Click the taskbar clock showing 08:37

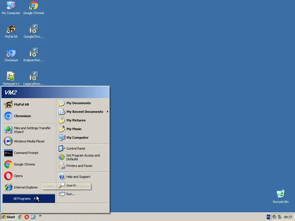pyautogui.click(x=288, y=217)
